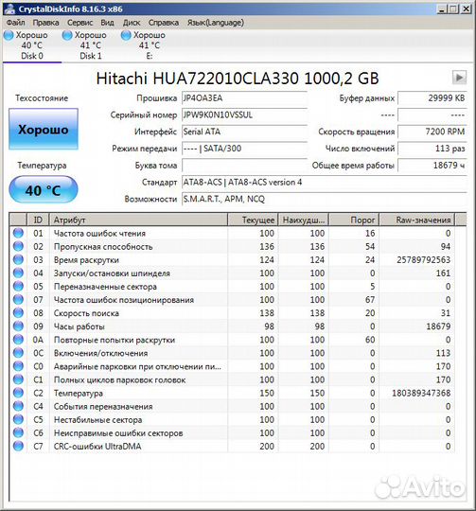
Task: Click status orb for attribute C2
Action: coord(18,393)
